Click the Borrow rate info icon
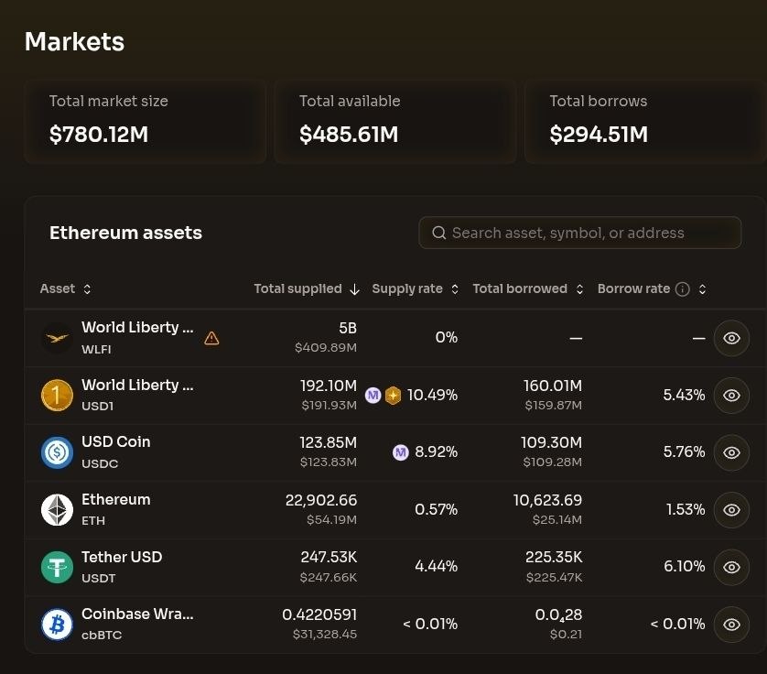 coord(682,289)
